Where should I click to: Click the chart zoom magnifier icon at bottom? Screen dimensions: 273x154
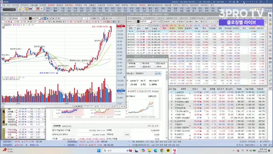click(117, 107)
